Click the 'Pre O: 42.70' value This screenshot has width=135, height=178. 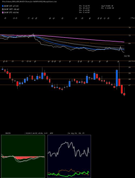tap(84, 6)
